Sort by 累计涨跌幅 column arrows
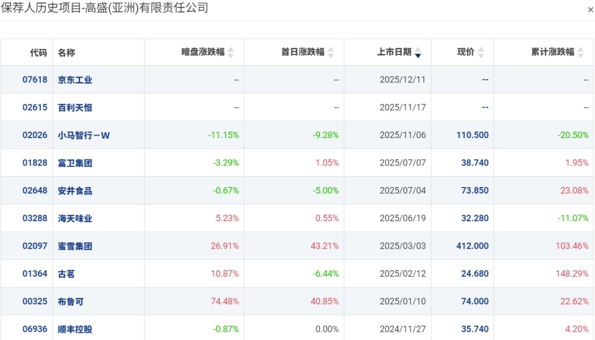595x340 pixels. (581, 52)
